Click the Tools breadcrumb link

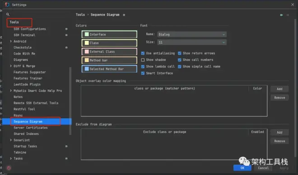pos(80,14)
